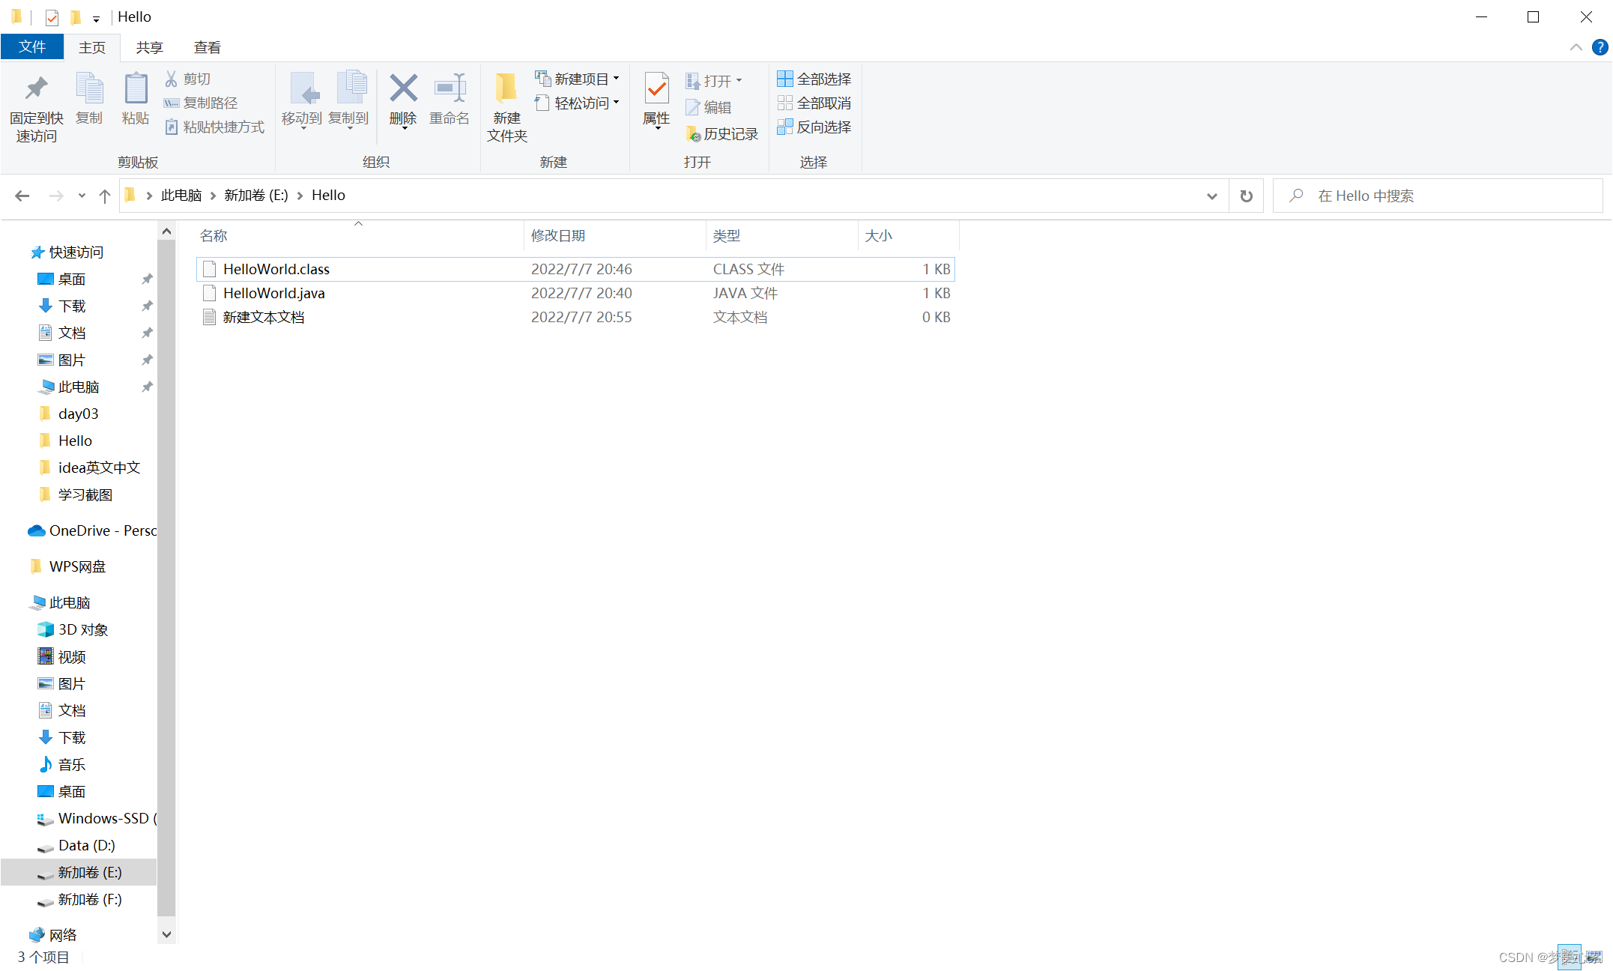The width and height of the screenshot is (1613, 971).
Task: Switch to Share (共享) tab
Action: 149,47
